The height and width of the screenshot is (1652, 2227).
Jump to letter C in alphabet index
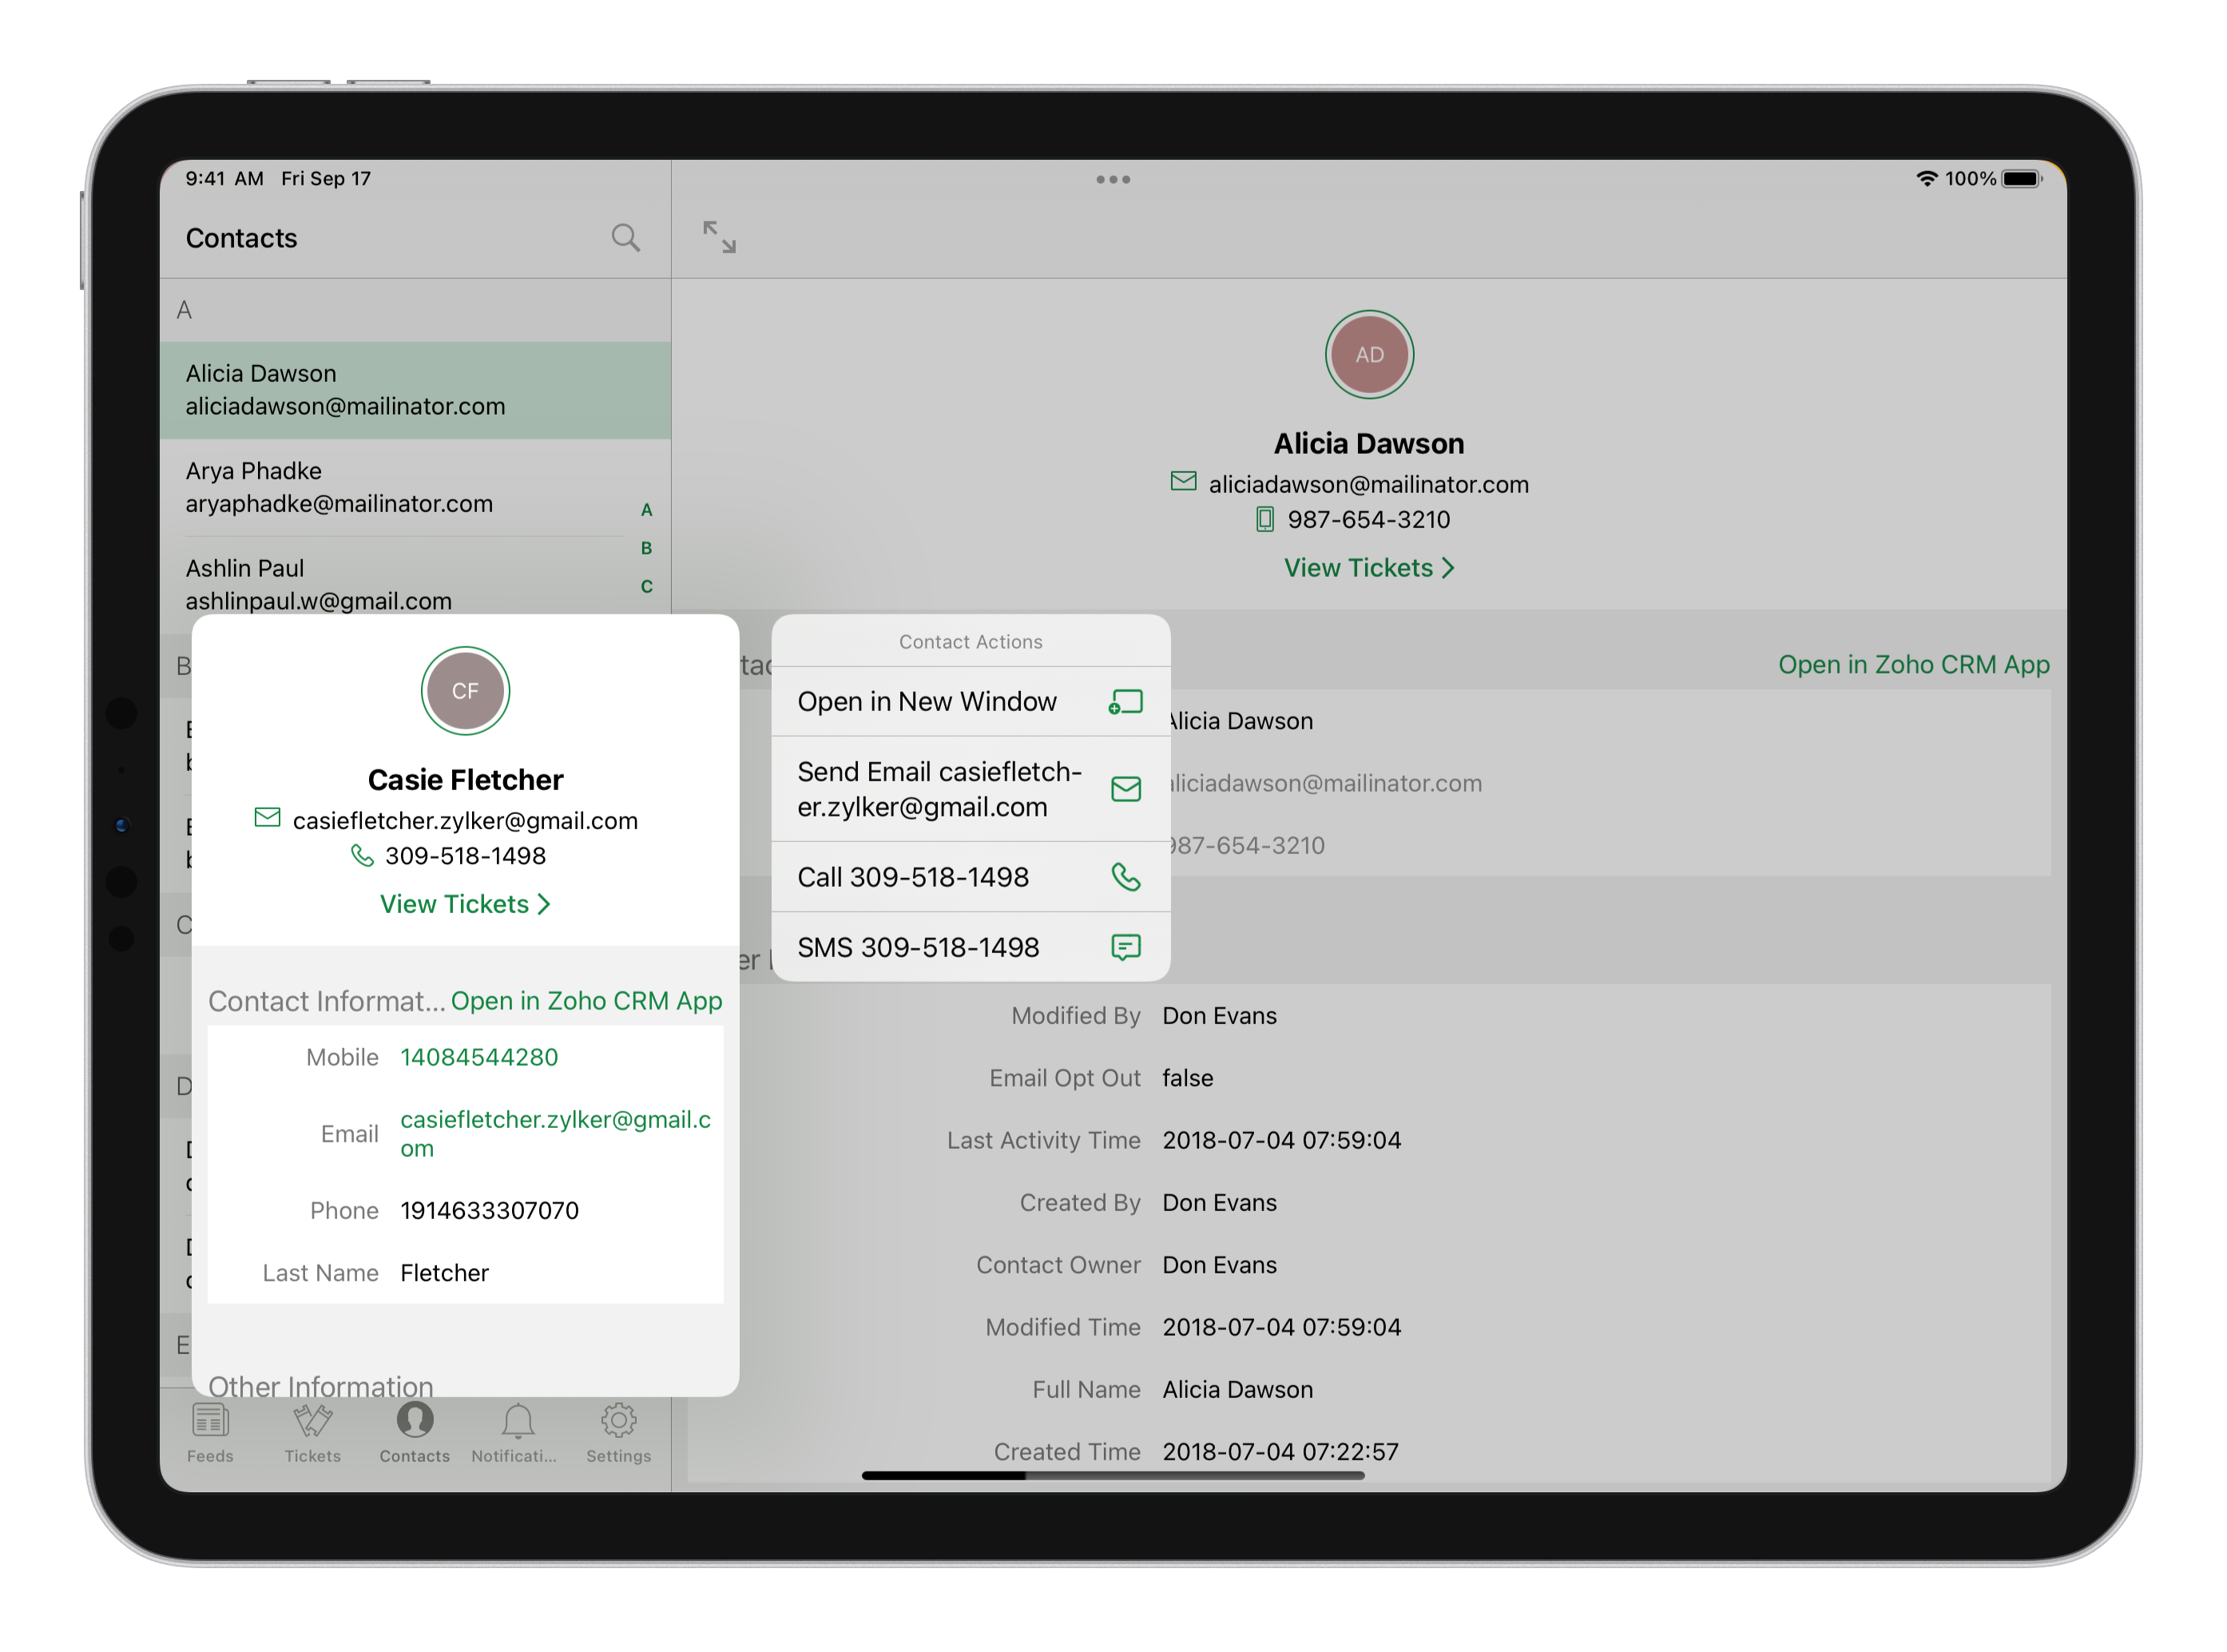click(646, 587)
